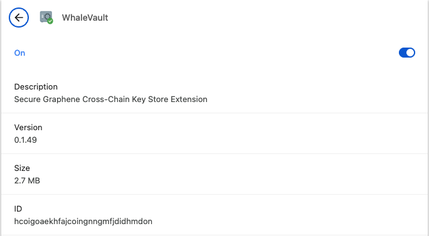Click the ID heading
The width and height of the screenshot is (429, 236).
point(18,208)
